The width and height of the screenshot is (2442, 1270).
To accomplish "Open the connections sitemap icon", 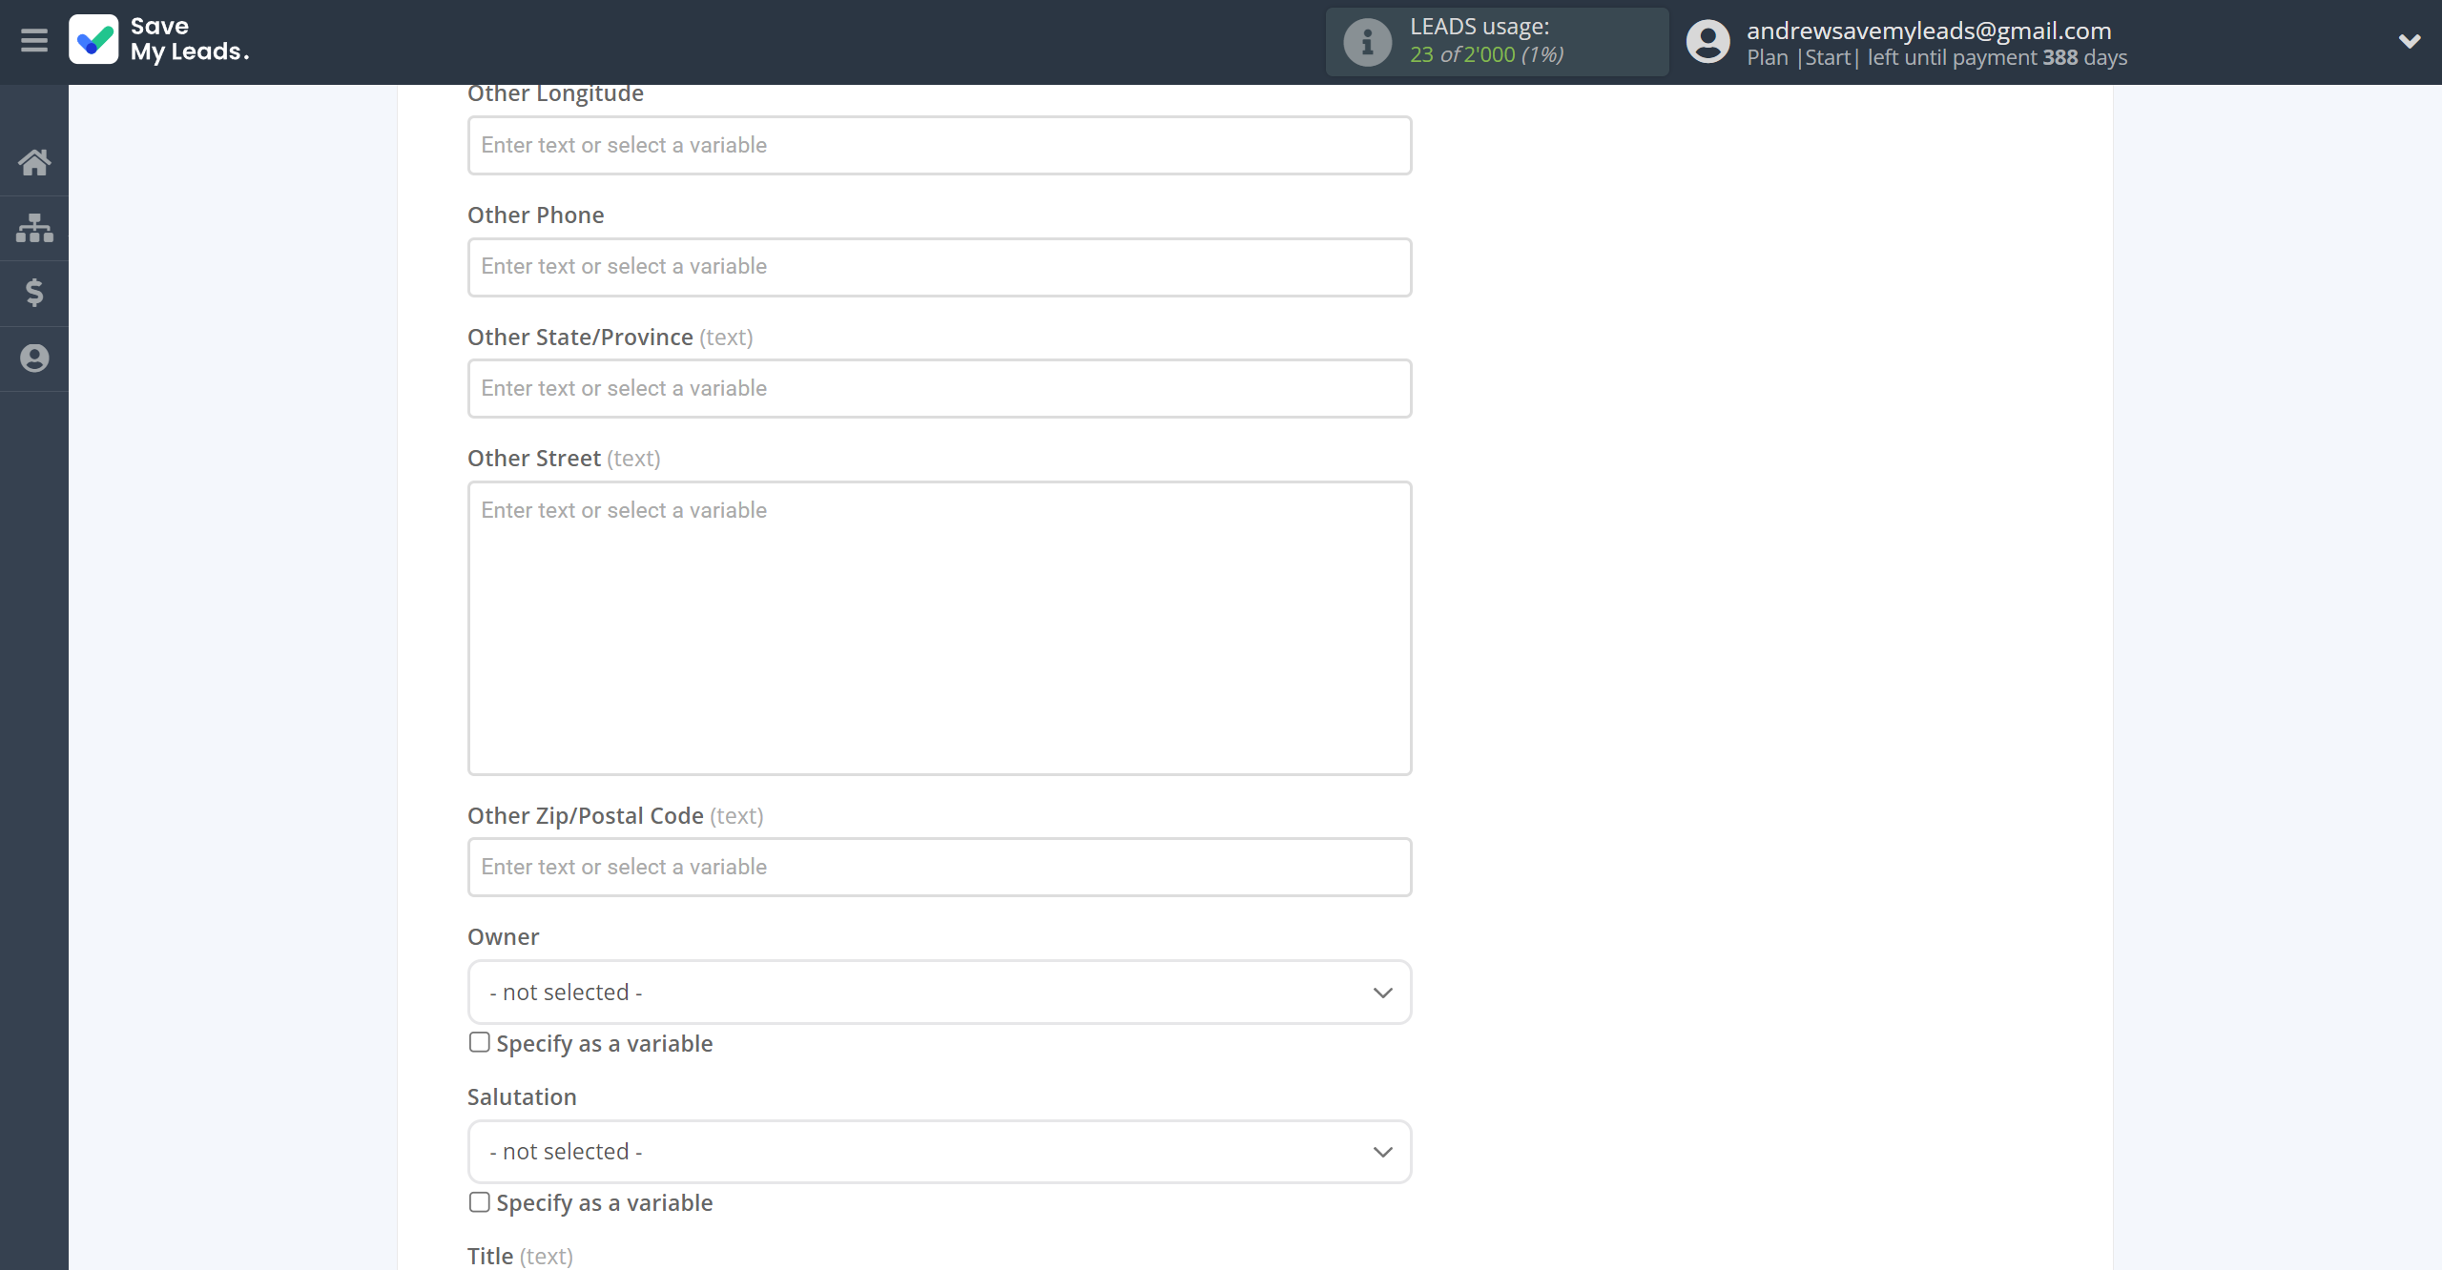I will click(x=34, y=228).
